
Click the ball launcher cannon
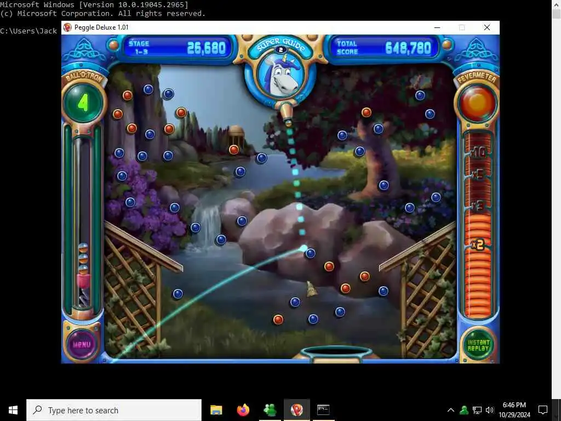287,114
